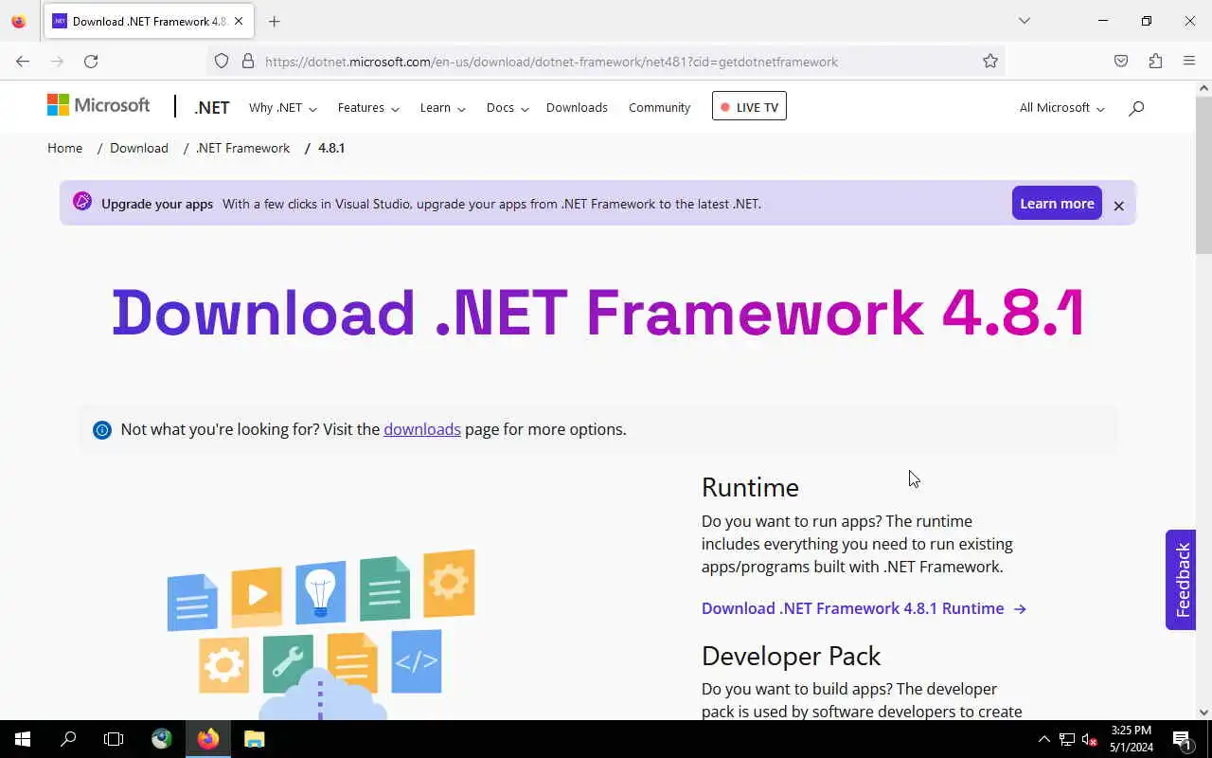1212x758 pixels.
Task: Click the purple Upgrade your apps icon
Action: click(82, 202)
